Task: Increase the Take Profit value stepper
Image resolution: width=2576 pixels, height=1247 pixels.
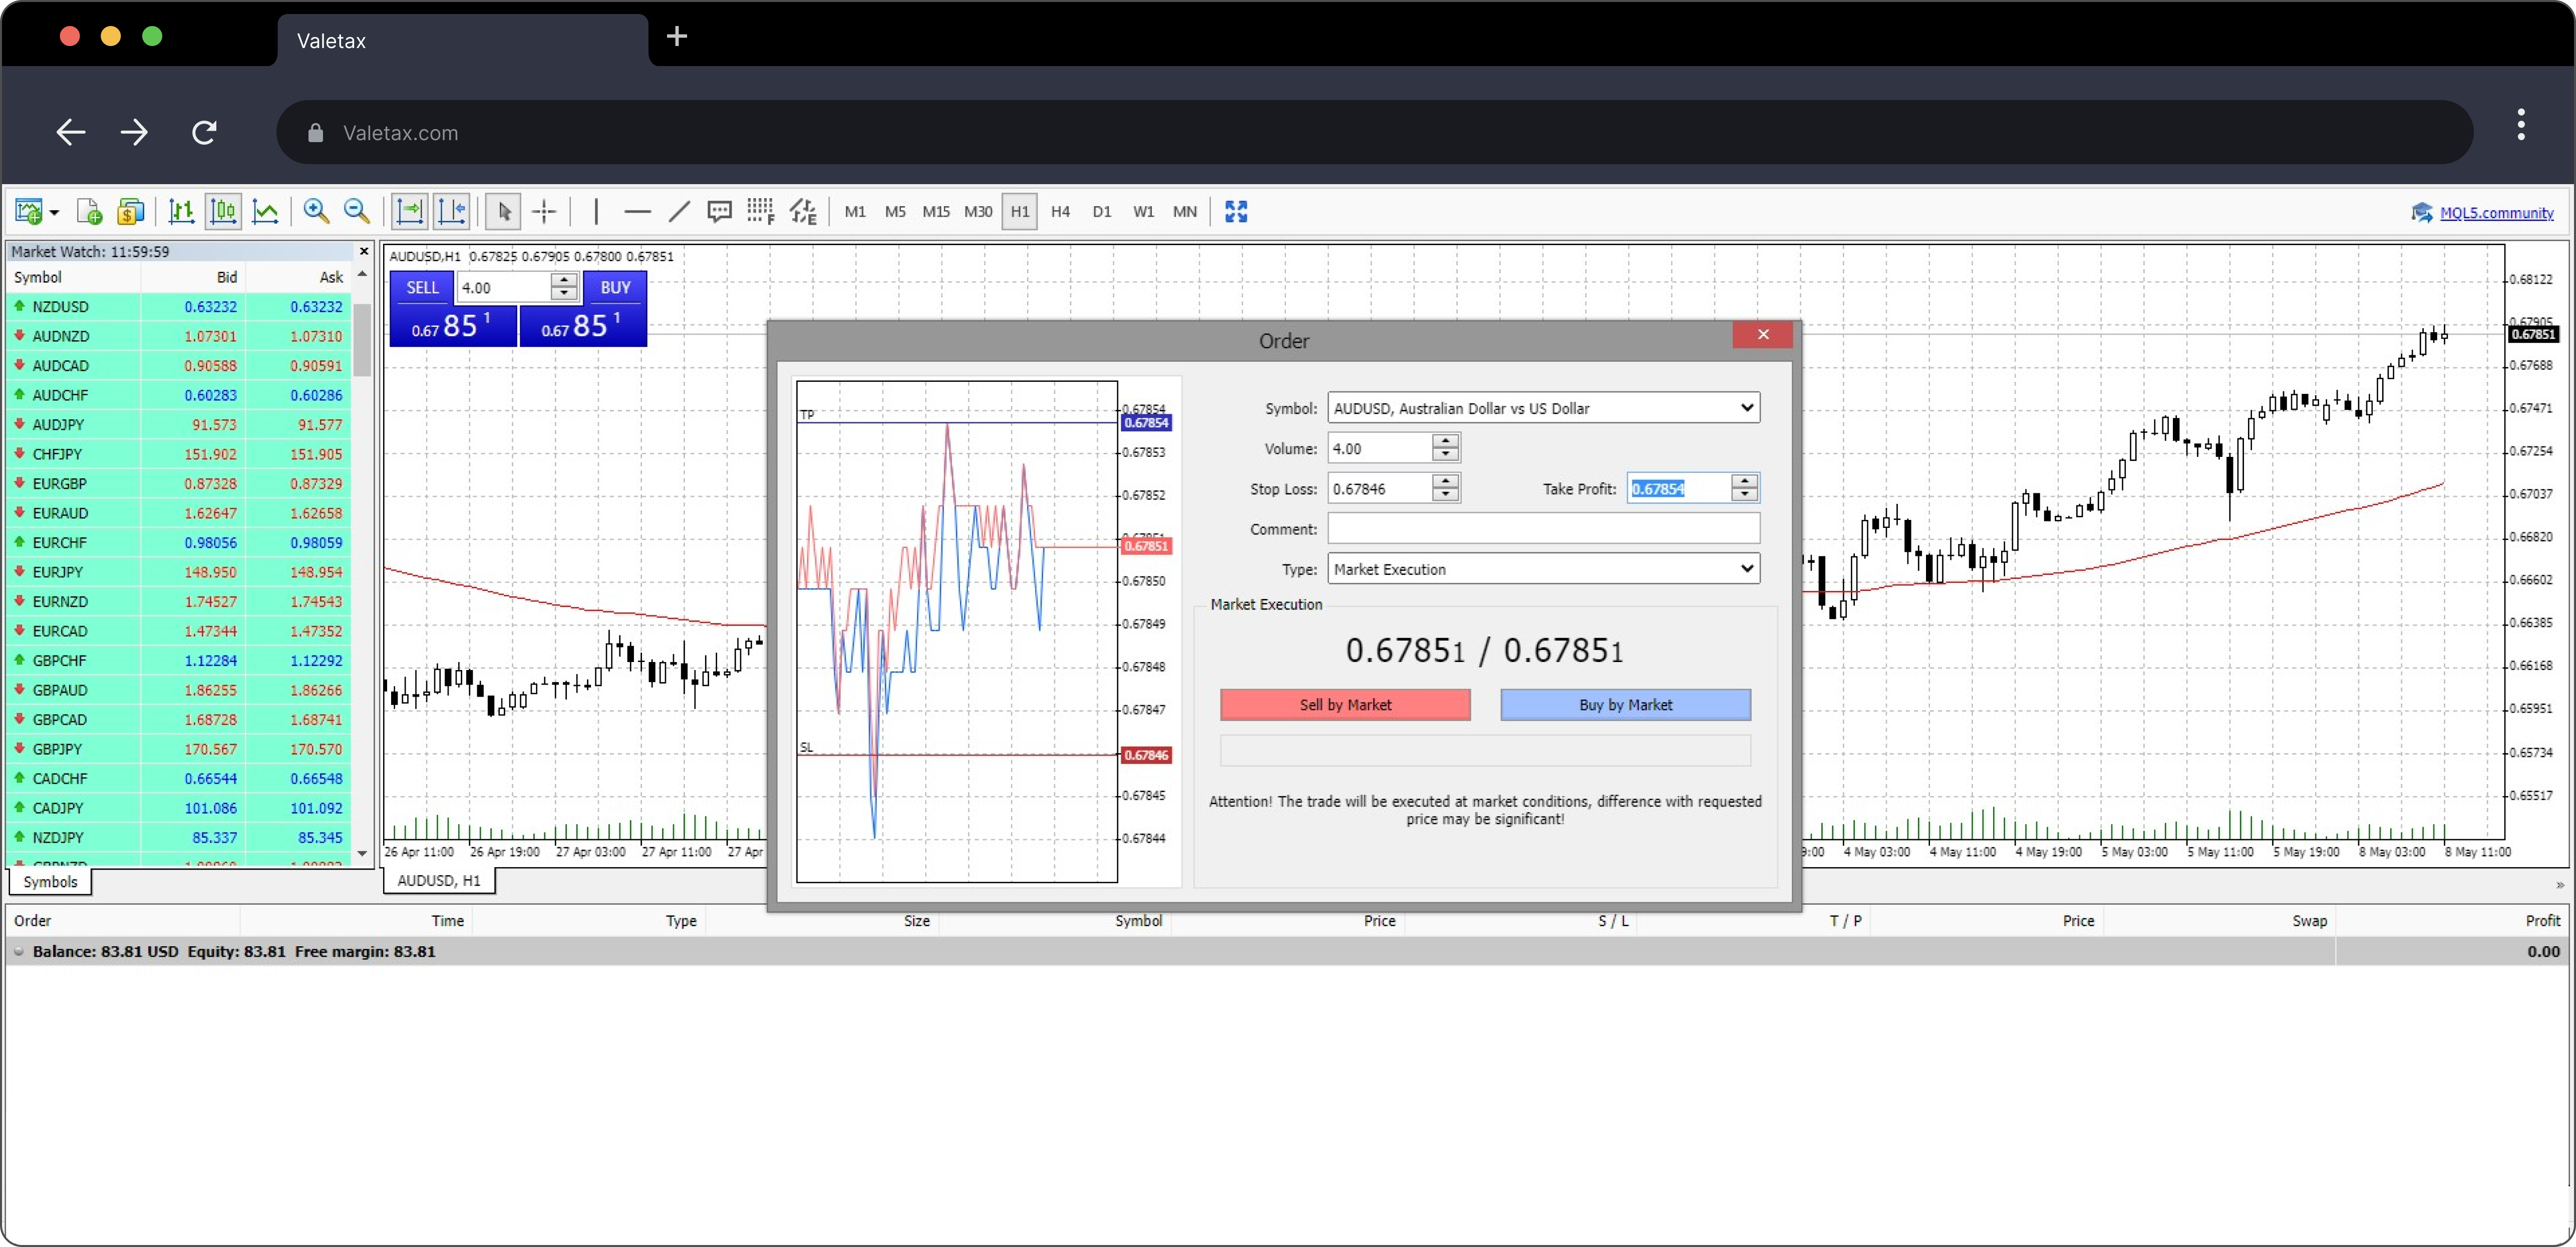Action: pyautogui.click(x=1745, y=480)
